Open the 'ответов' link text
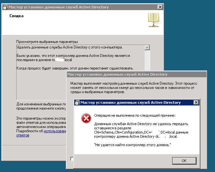The height and width of the screenshot is (172, 215). tap(23, 135)
